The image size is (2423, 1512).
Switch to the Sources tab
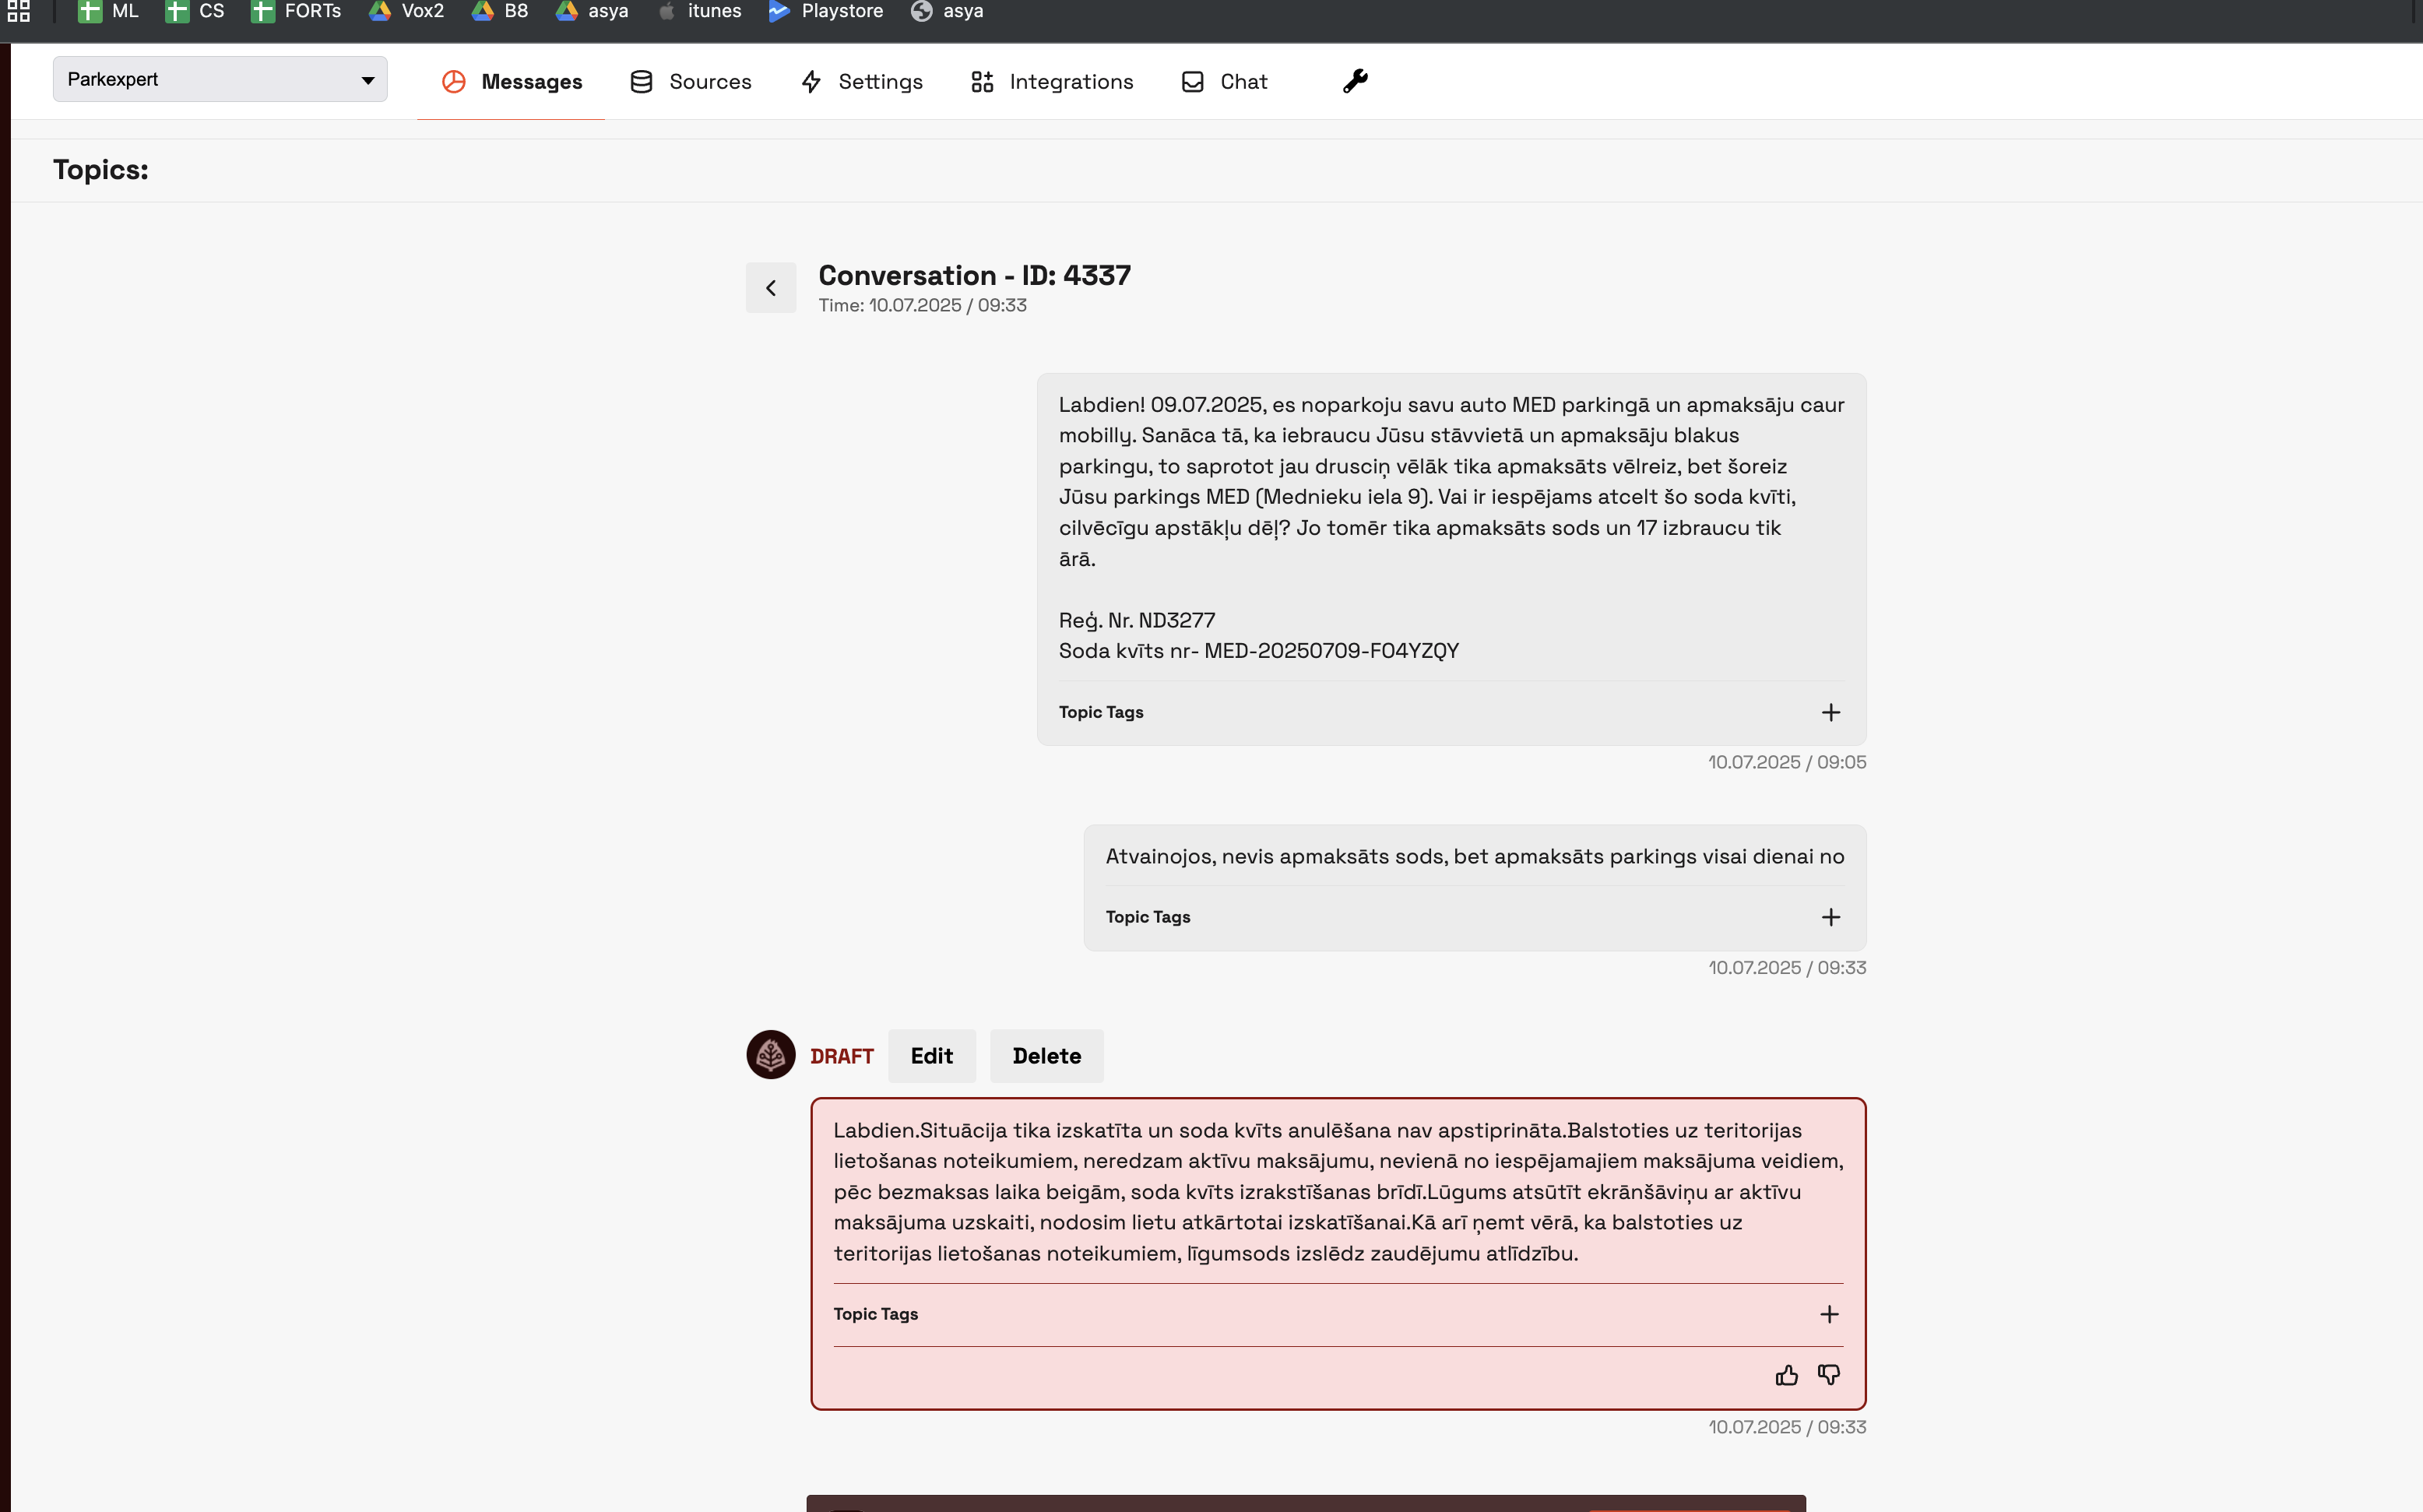[x=690, y=82]
